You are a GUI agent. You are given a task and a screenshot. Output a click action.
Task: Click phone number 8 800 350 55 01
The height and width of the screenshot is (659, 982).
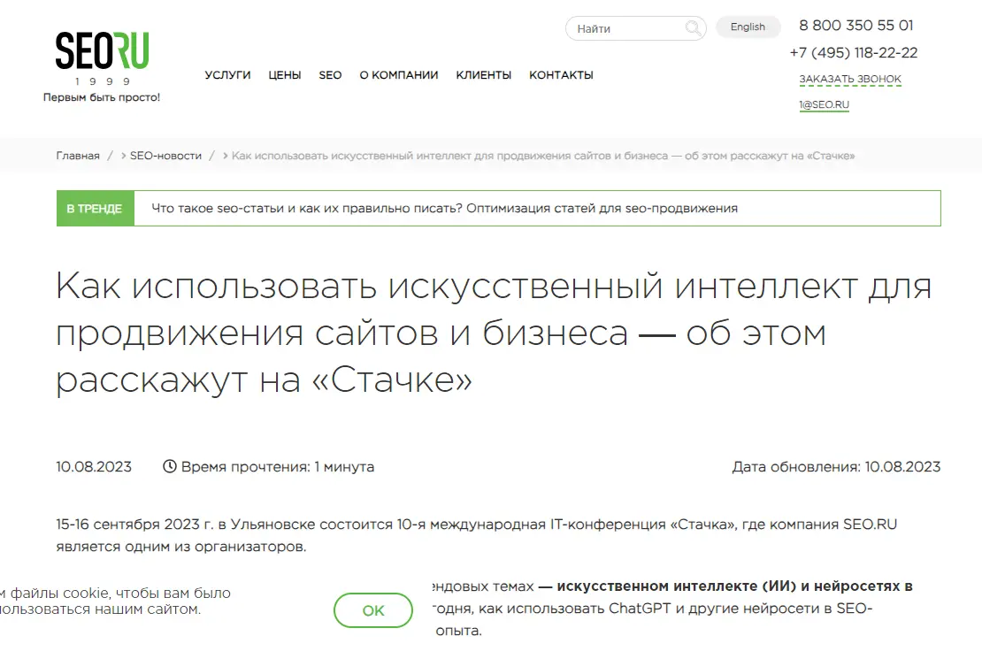coord(856,26)
